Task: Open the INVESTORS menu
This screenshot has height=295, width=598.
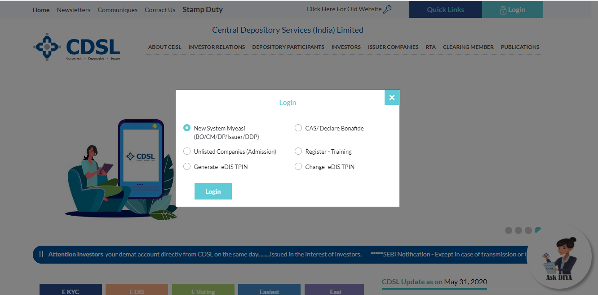Action: pyautogui.click(x=346, y=47)
